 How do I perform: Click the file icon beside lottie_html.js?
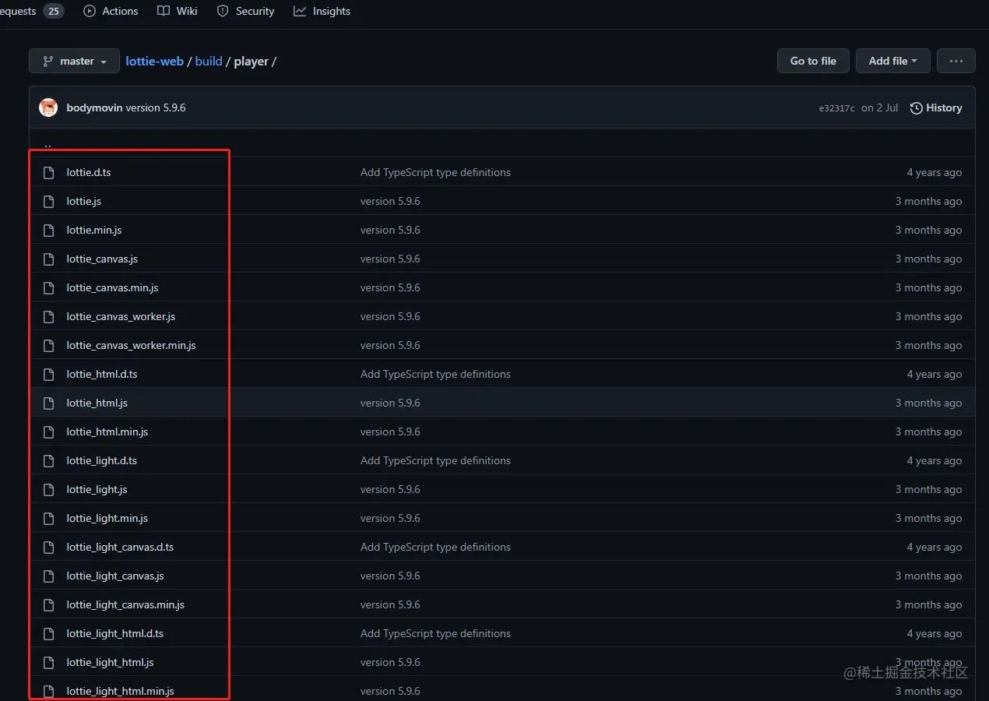[x=49, y=403]
